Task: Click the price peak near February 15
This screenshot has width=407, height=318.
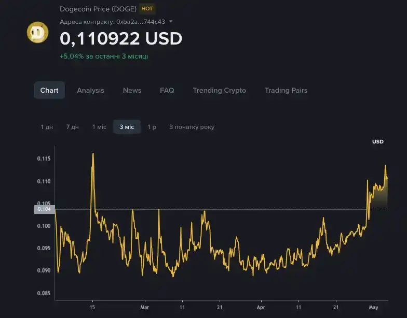Action: pyautogui.click(x=93, y=153)
